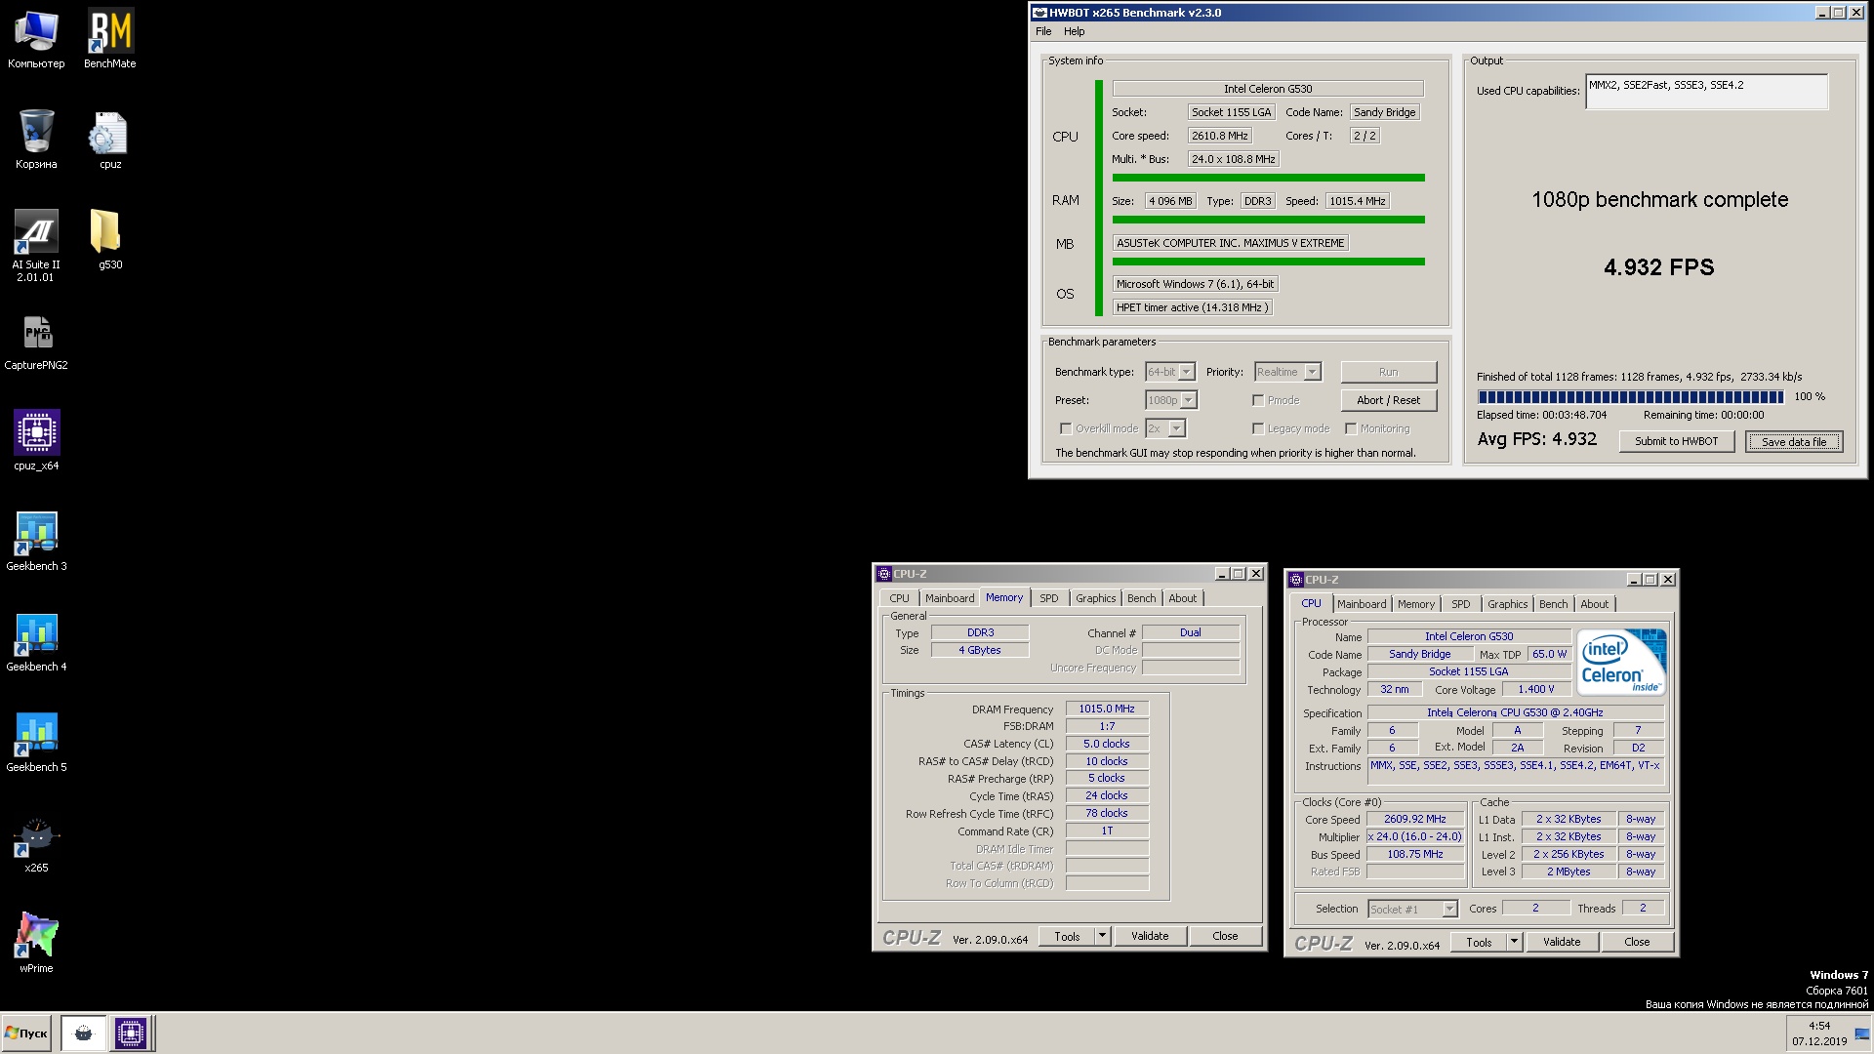Open the Пуск start menu
This screenshot has width=1874, height=1054.
[26, 1033]
